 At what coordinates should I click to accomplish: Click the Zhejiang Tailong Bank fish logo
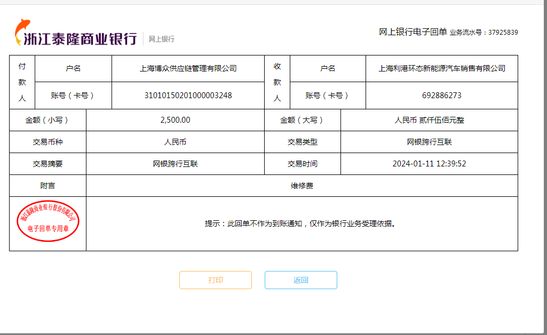[x=22, y=30]
